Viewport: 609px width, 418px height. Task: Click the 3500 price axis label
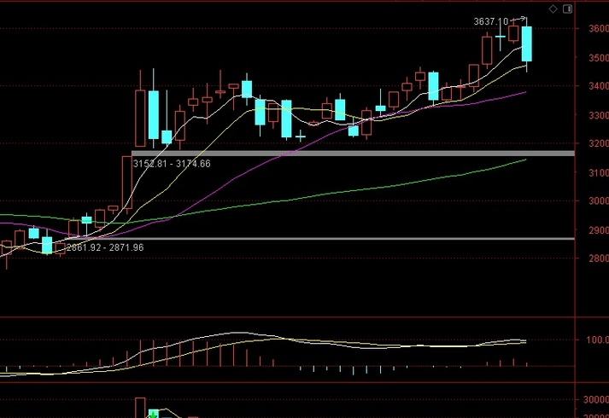599,58
